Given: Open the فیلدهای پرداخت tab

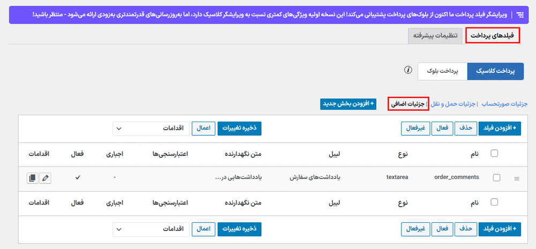Looking at the screenshot, I should click(493, 35).
